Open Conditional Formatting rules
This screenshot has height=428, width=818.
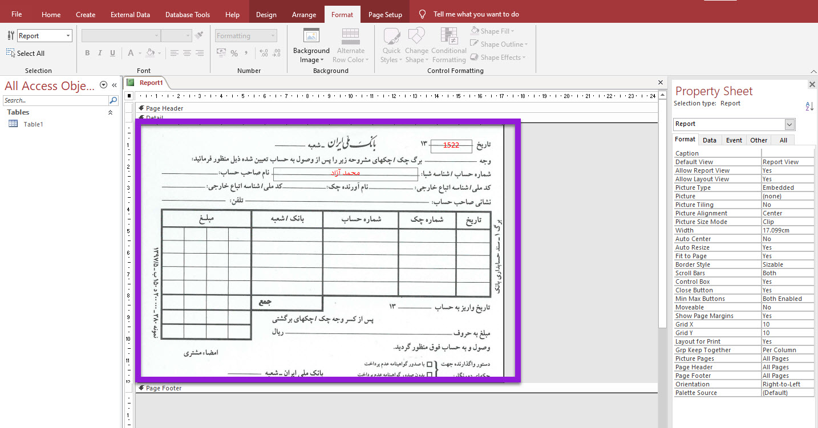click(449, 46)
